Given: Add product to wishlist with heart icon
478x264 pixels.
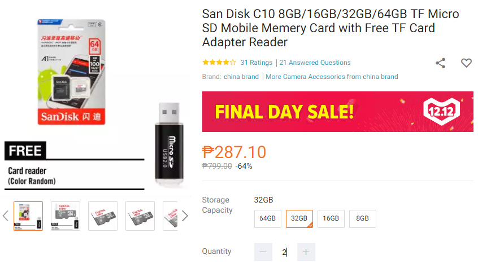Looking at the screenshot, I should [466, 63].
